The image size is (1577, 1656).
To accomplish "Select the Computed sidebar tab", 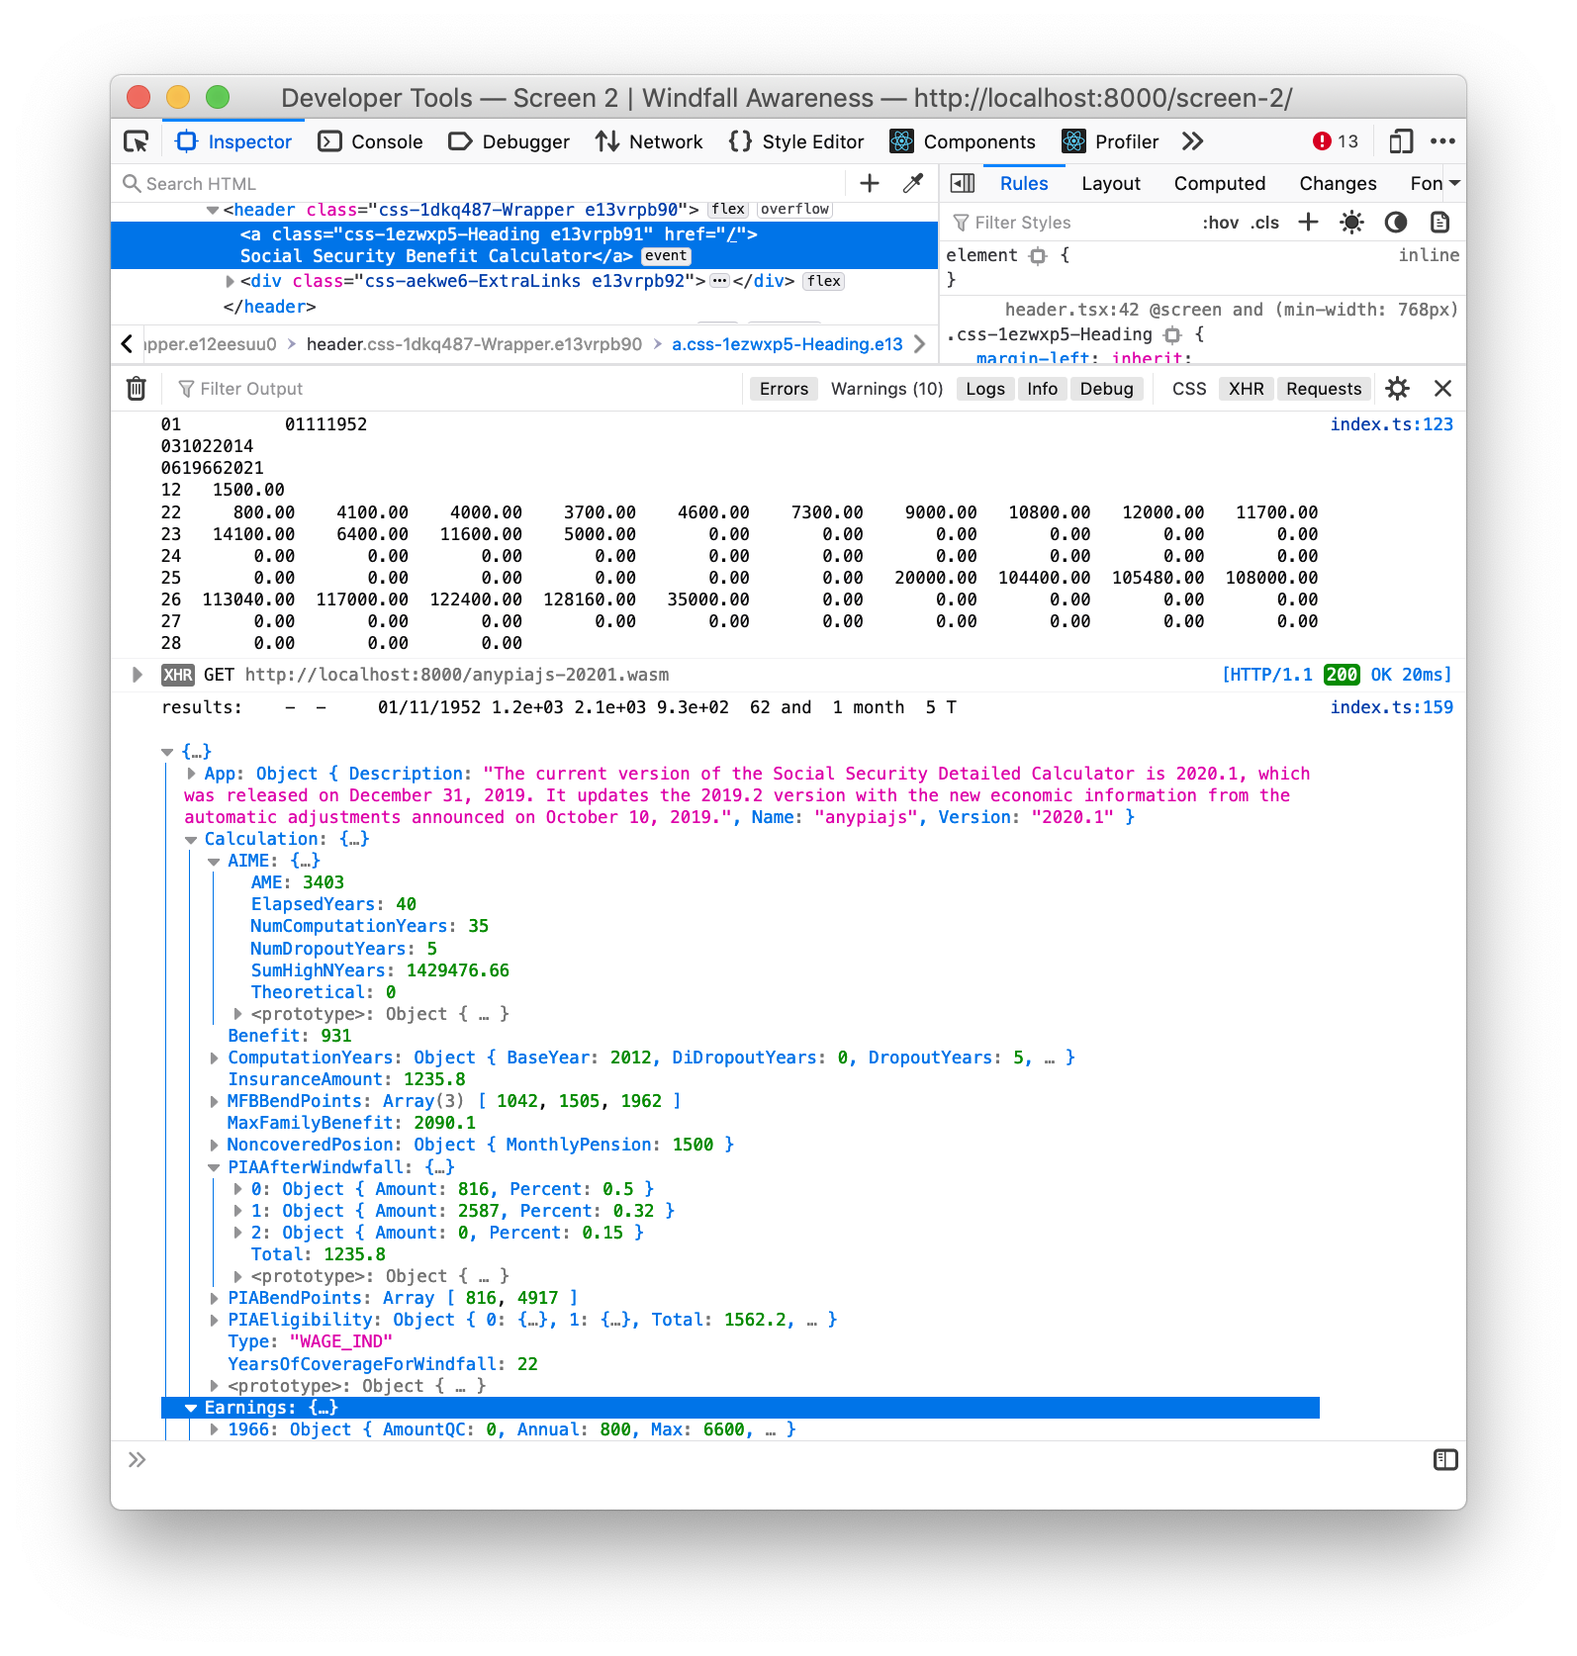I will point(1220,183).
